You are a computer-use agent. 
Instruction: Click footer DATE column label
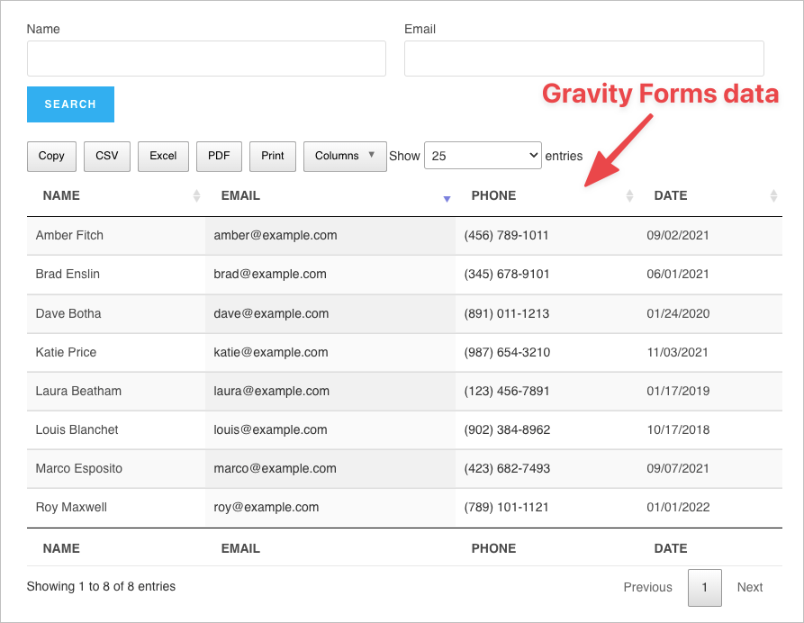[x=671, y=548]
